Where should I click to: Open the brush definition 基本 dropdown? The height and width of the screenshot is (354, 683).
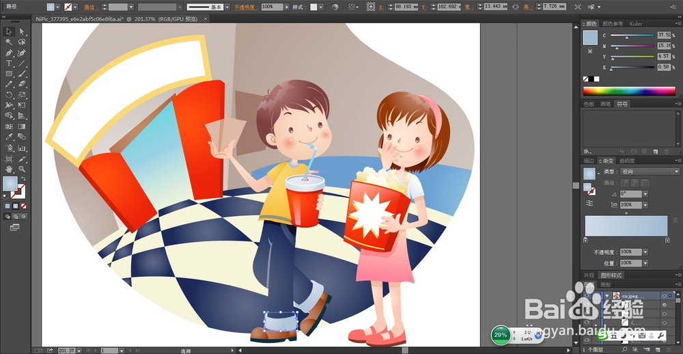click(227, 7)
